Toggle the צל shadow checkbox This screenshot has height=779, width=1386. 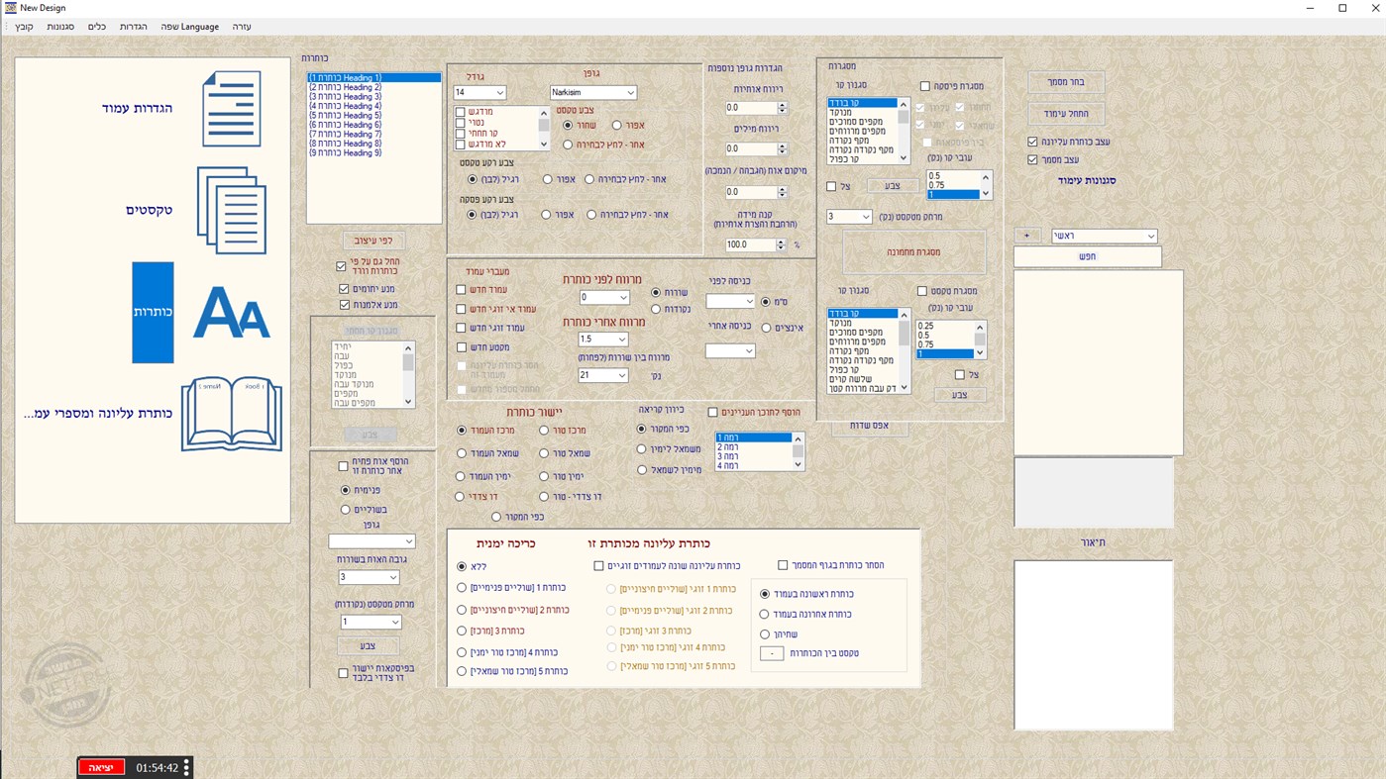[830, 185]
